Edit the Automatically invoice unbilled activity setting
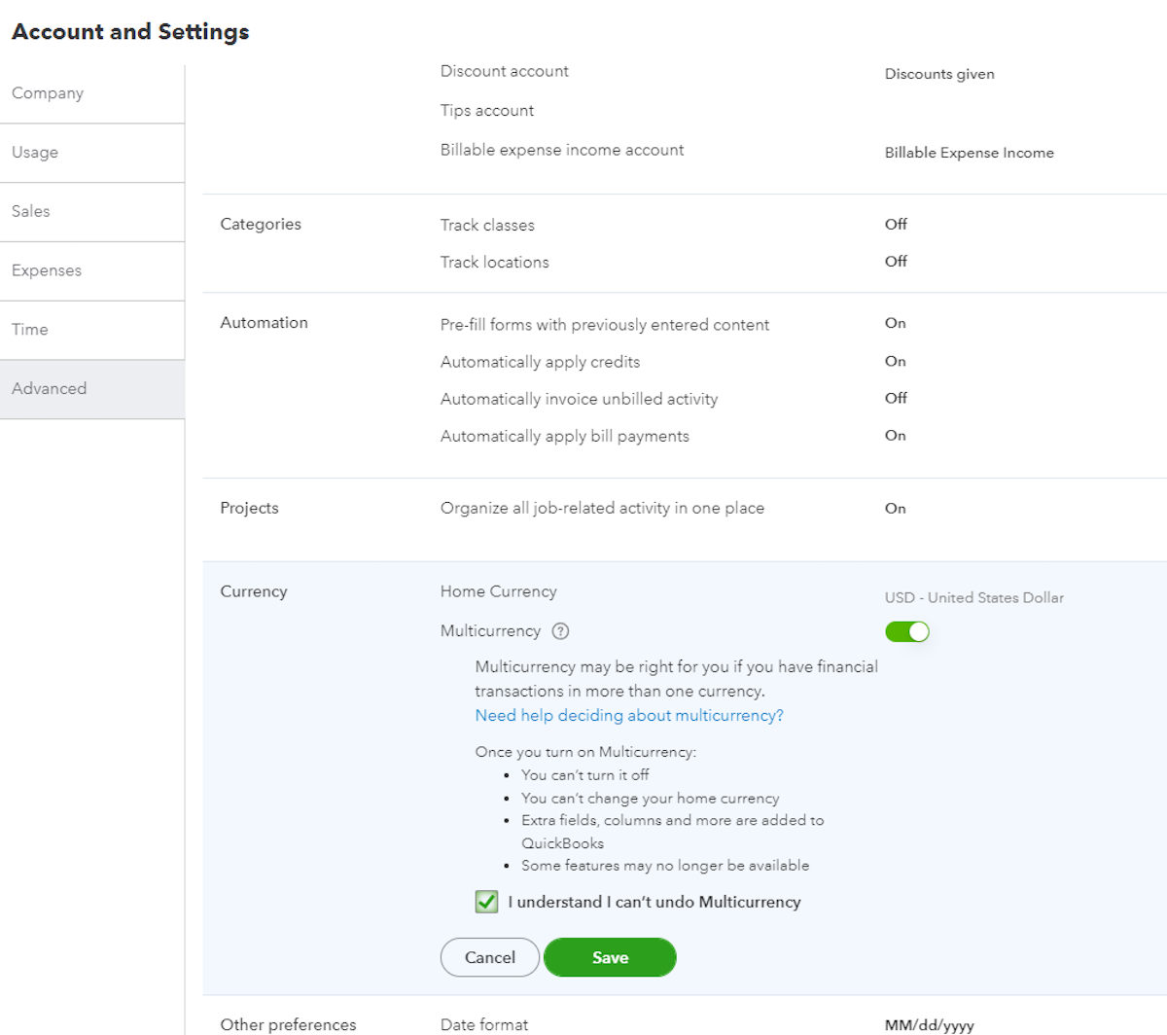The width and height of the screenshot is (1167, 1035). [x=579, y=399]
